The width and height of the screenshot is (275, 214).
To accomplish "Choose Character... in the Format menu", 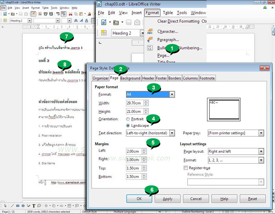I will point(168,31).
